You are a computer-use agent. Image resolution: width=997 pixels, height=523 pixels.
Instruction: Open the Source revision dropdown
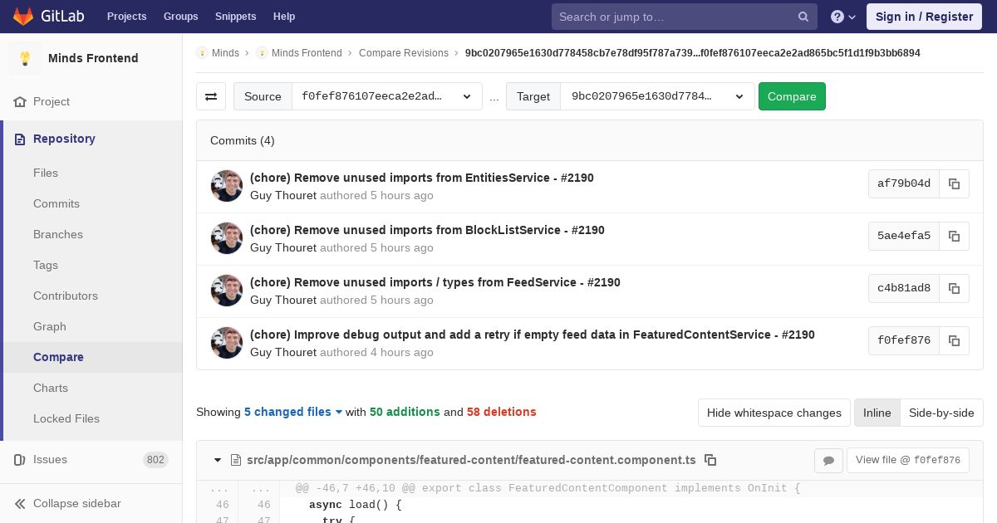[386, 96]
